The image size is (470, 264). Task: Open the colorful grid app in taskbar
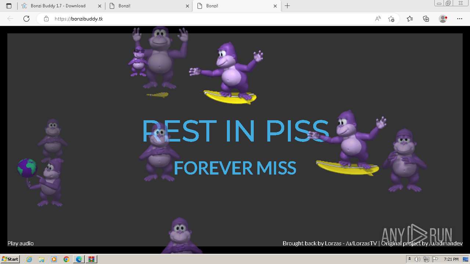coord(91,259)
